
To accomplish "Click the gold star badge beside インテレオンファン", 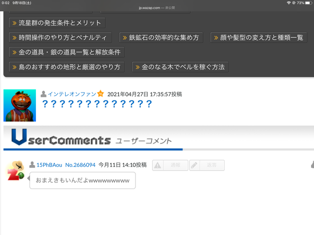I will click(101, 94).
